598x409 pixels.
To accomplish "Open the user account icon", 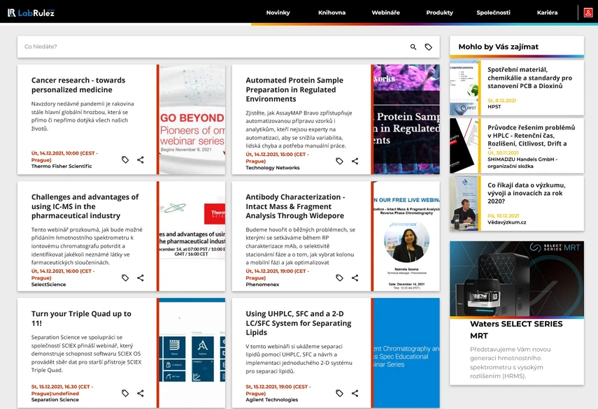I will [588, 13].
